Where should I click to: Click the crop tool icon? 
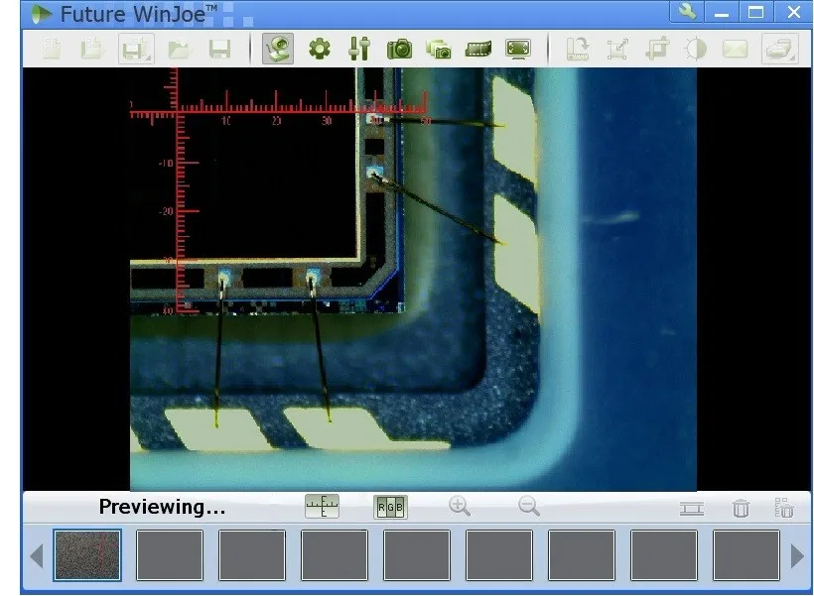(657, 50)
